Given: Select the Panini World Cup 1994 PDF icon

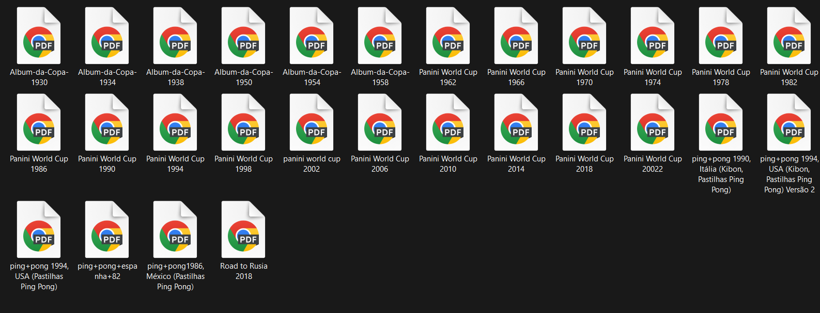Looking at the screenshot, I should [x=175, y=122].
